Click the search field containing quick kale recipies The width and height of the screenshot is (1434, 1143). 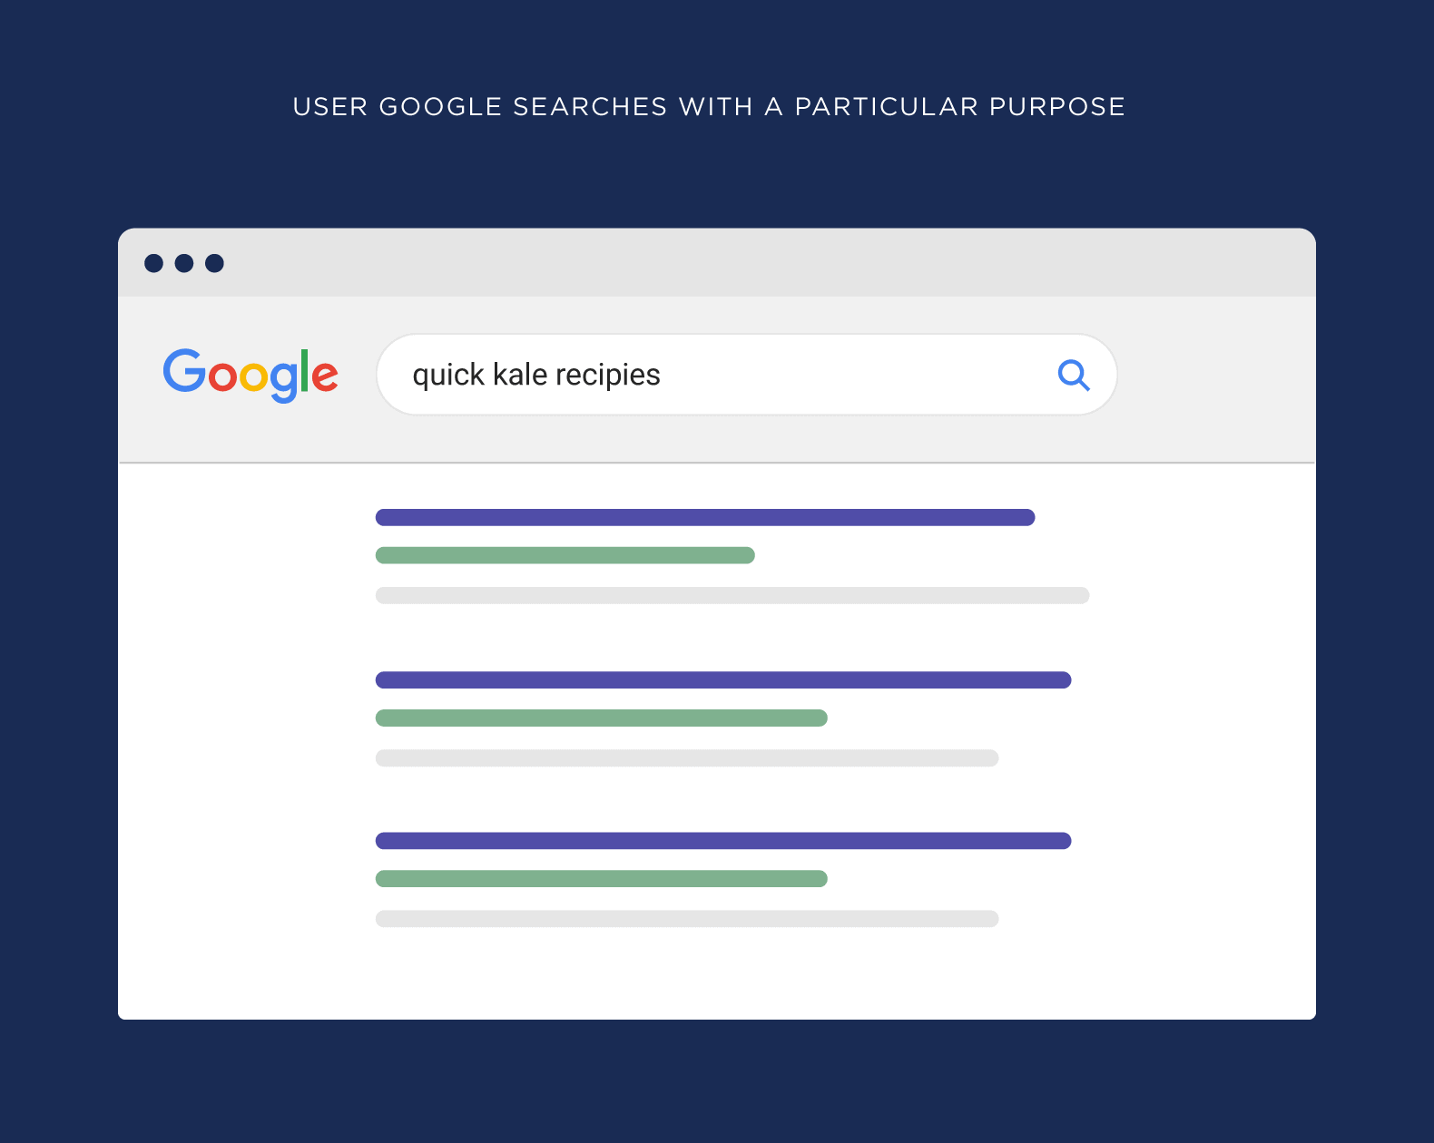(746, 375)
